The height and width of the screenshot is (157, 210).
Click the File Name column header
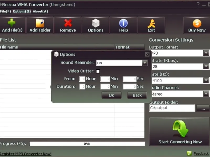click(x=57, y=47)
